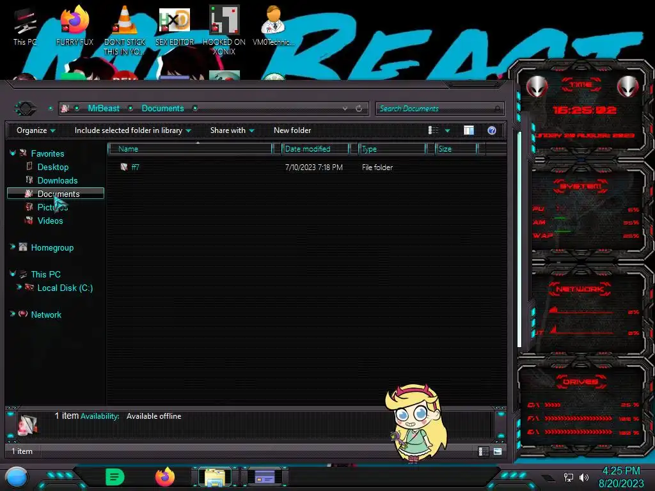This screenshot has height=491, width=655.
Task: Click the network tray icon
Action: click(568, 477)
